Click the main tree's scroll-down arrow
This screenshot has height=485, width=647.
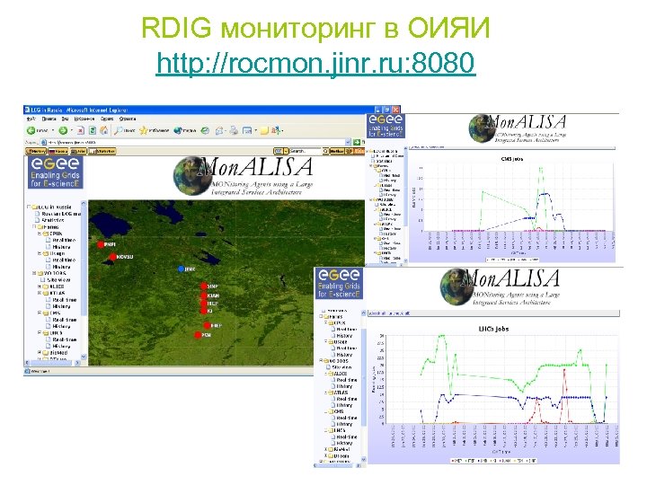84,357
